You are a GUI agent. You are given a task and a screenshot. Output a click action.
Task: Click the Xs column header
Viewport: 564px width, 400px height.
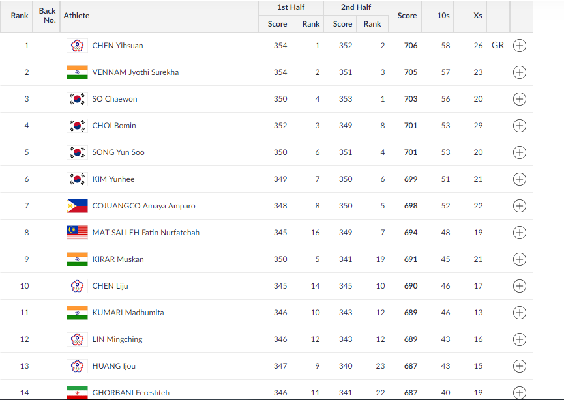point(477,16)
